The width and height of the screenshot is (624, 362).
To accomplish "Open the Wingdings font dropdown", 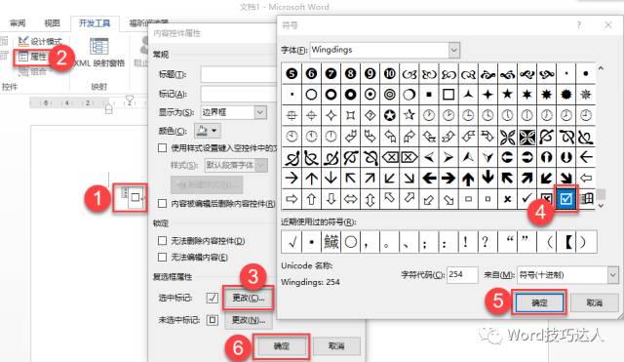I will [x=454, y=50].
